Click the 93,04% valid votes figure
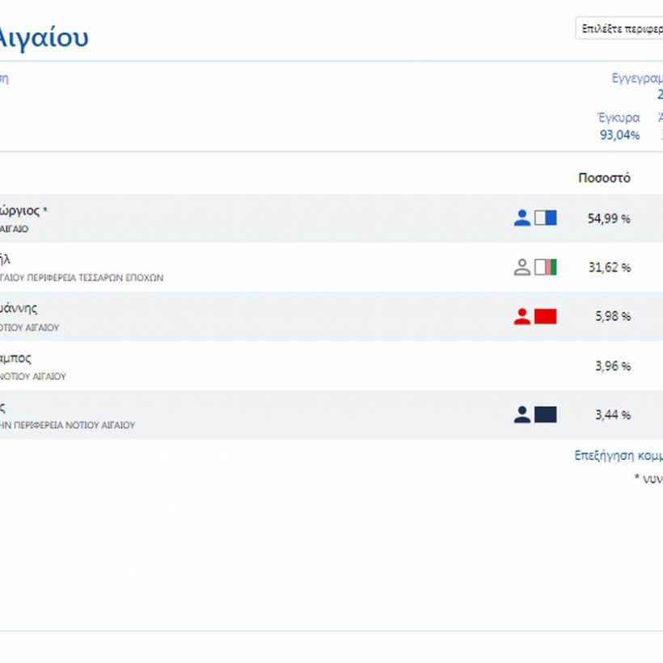Image resolution: width=663 pixels, height=663 pixels. coord(619,135)
